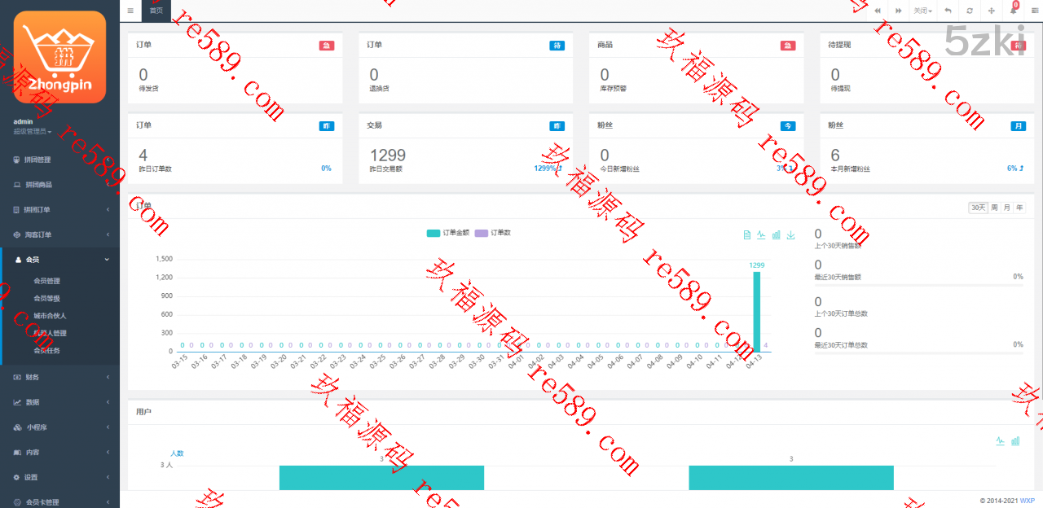
Task: Switch user chart to bar view icon
Action: pyautogui.click(x=1015, y=441)
